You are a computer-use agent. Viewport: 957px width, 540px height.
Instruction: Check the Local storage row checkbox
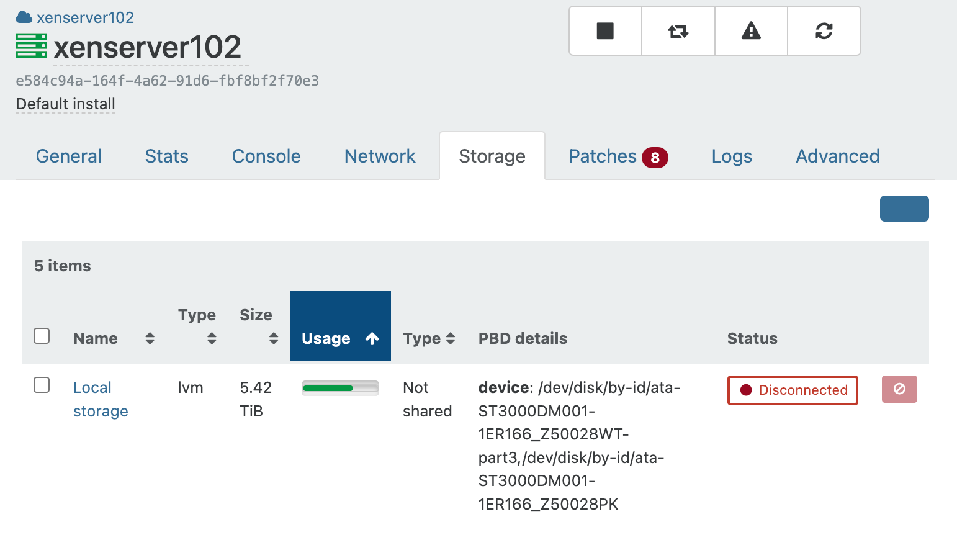coord(42,385)
